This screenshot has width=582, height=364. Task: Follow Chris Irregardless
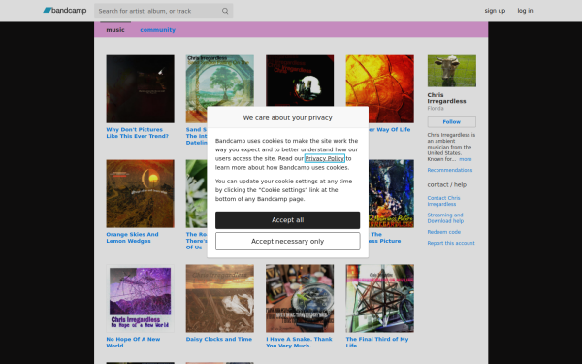[451, 122]
